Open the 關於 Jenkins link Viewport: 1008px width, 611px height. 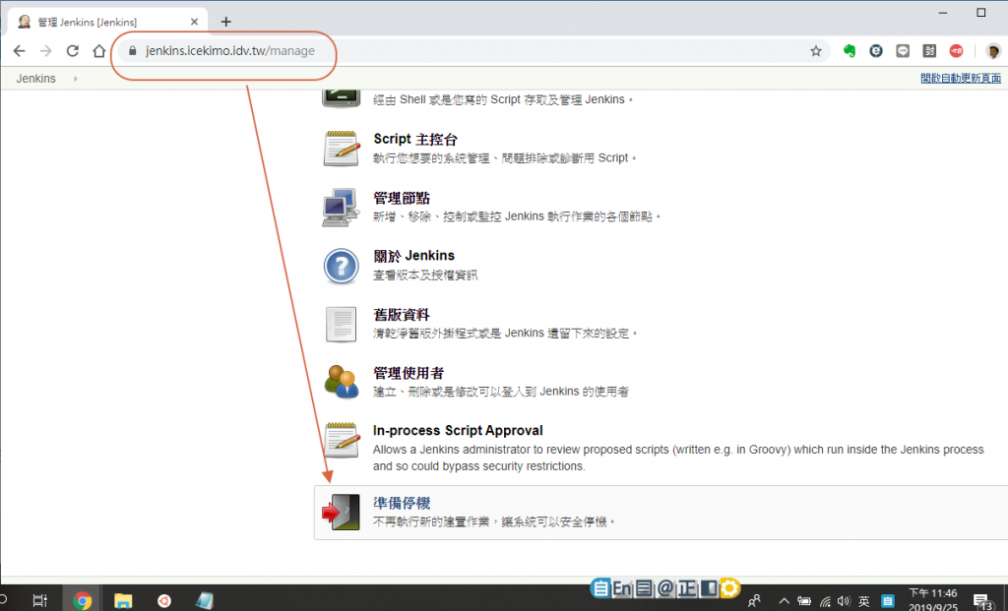coord(414,256)
